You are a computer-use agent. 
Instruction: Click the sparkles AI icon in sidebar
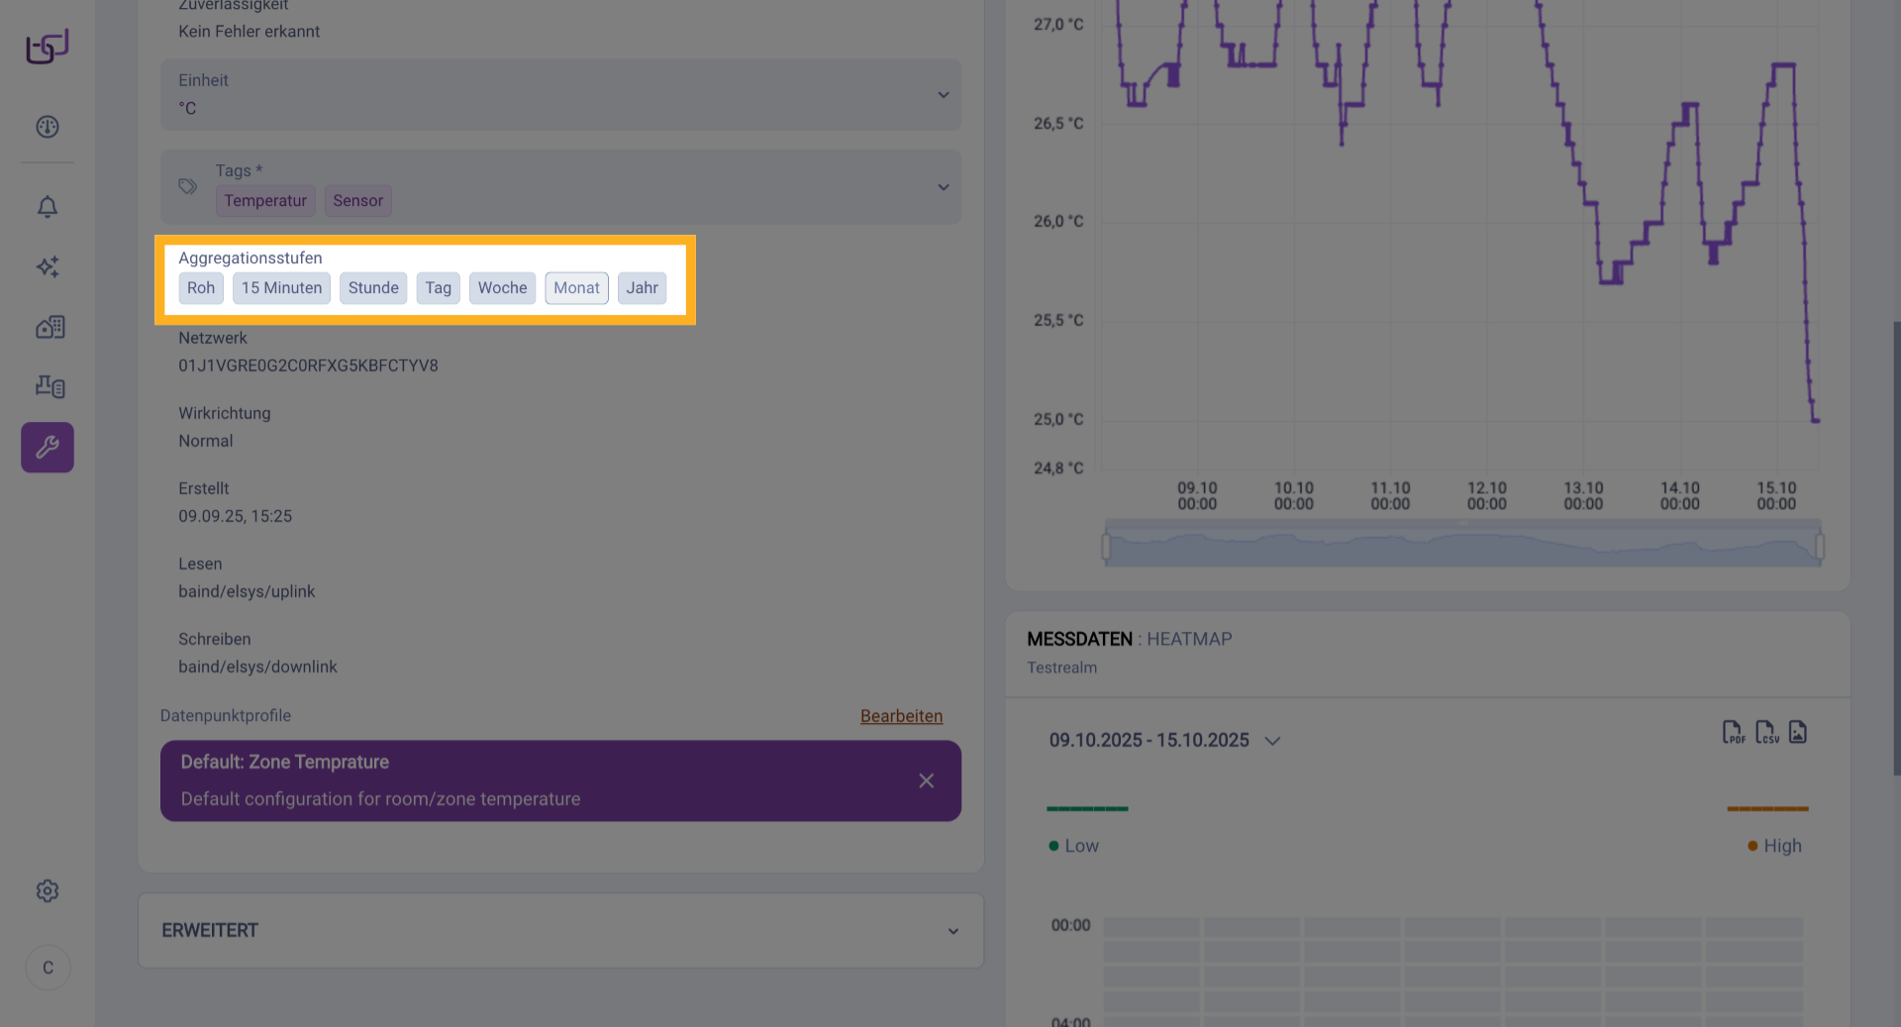coord(48,266)
